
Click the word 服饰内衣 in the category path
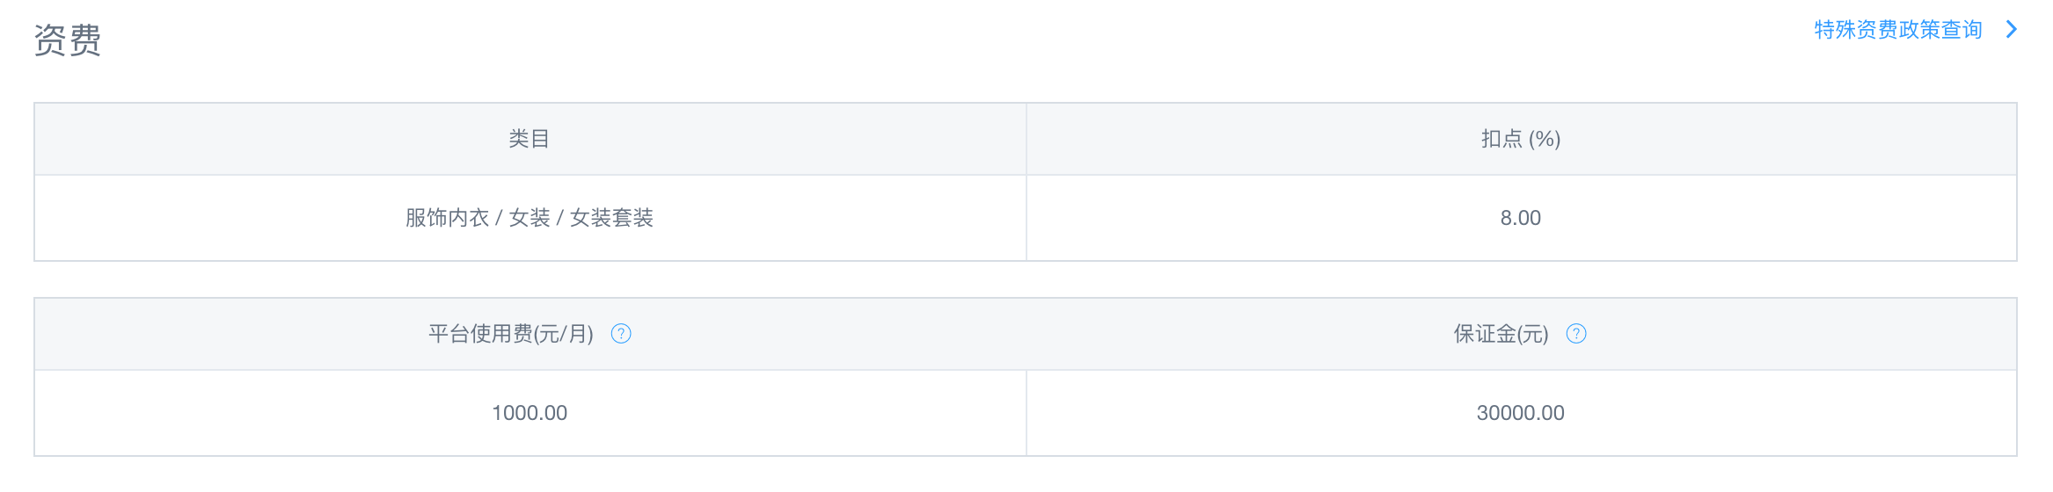click(x=447, y=218)
